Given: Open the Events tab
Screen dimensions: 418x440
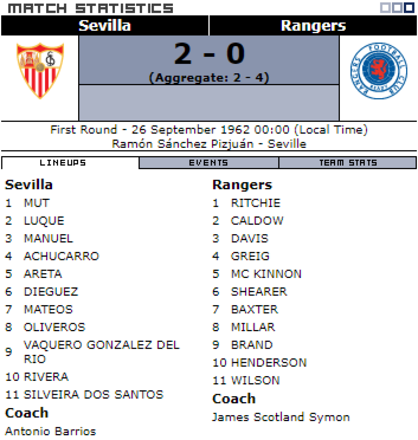Looking at the screenshot, I should coord(208,163).
